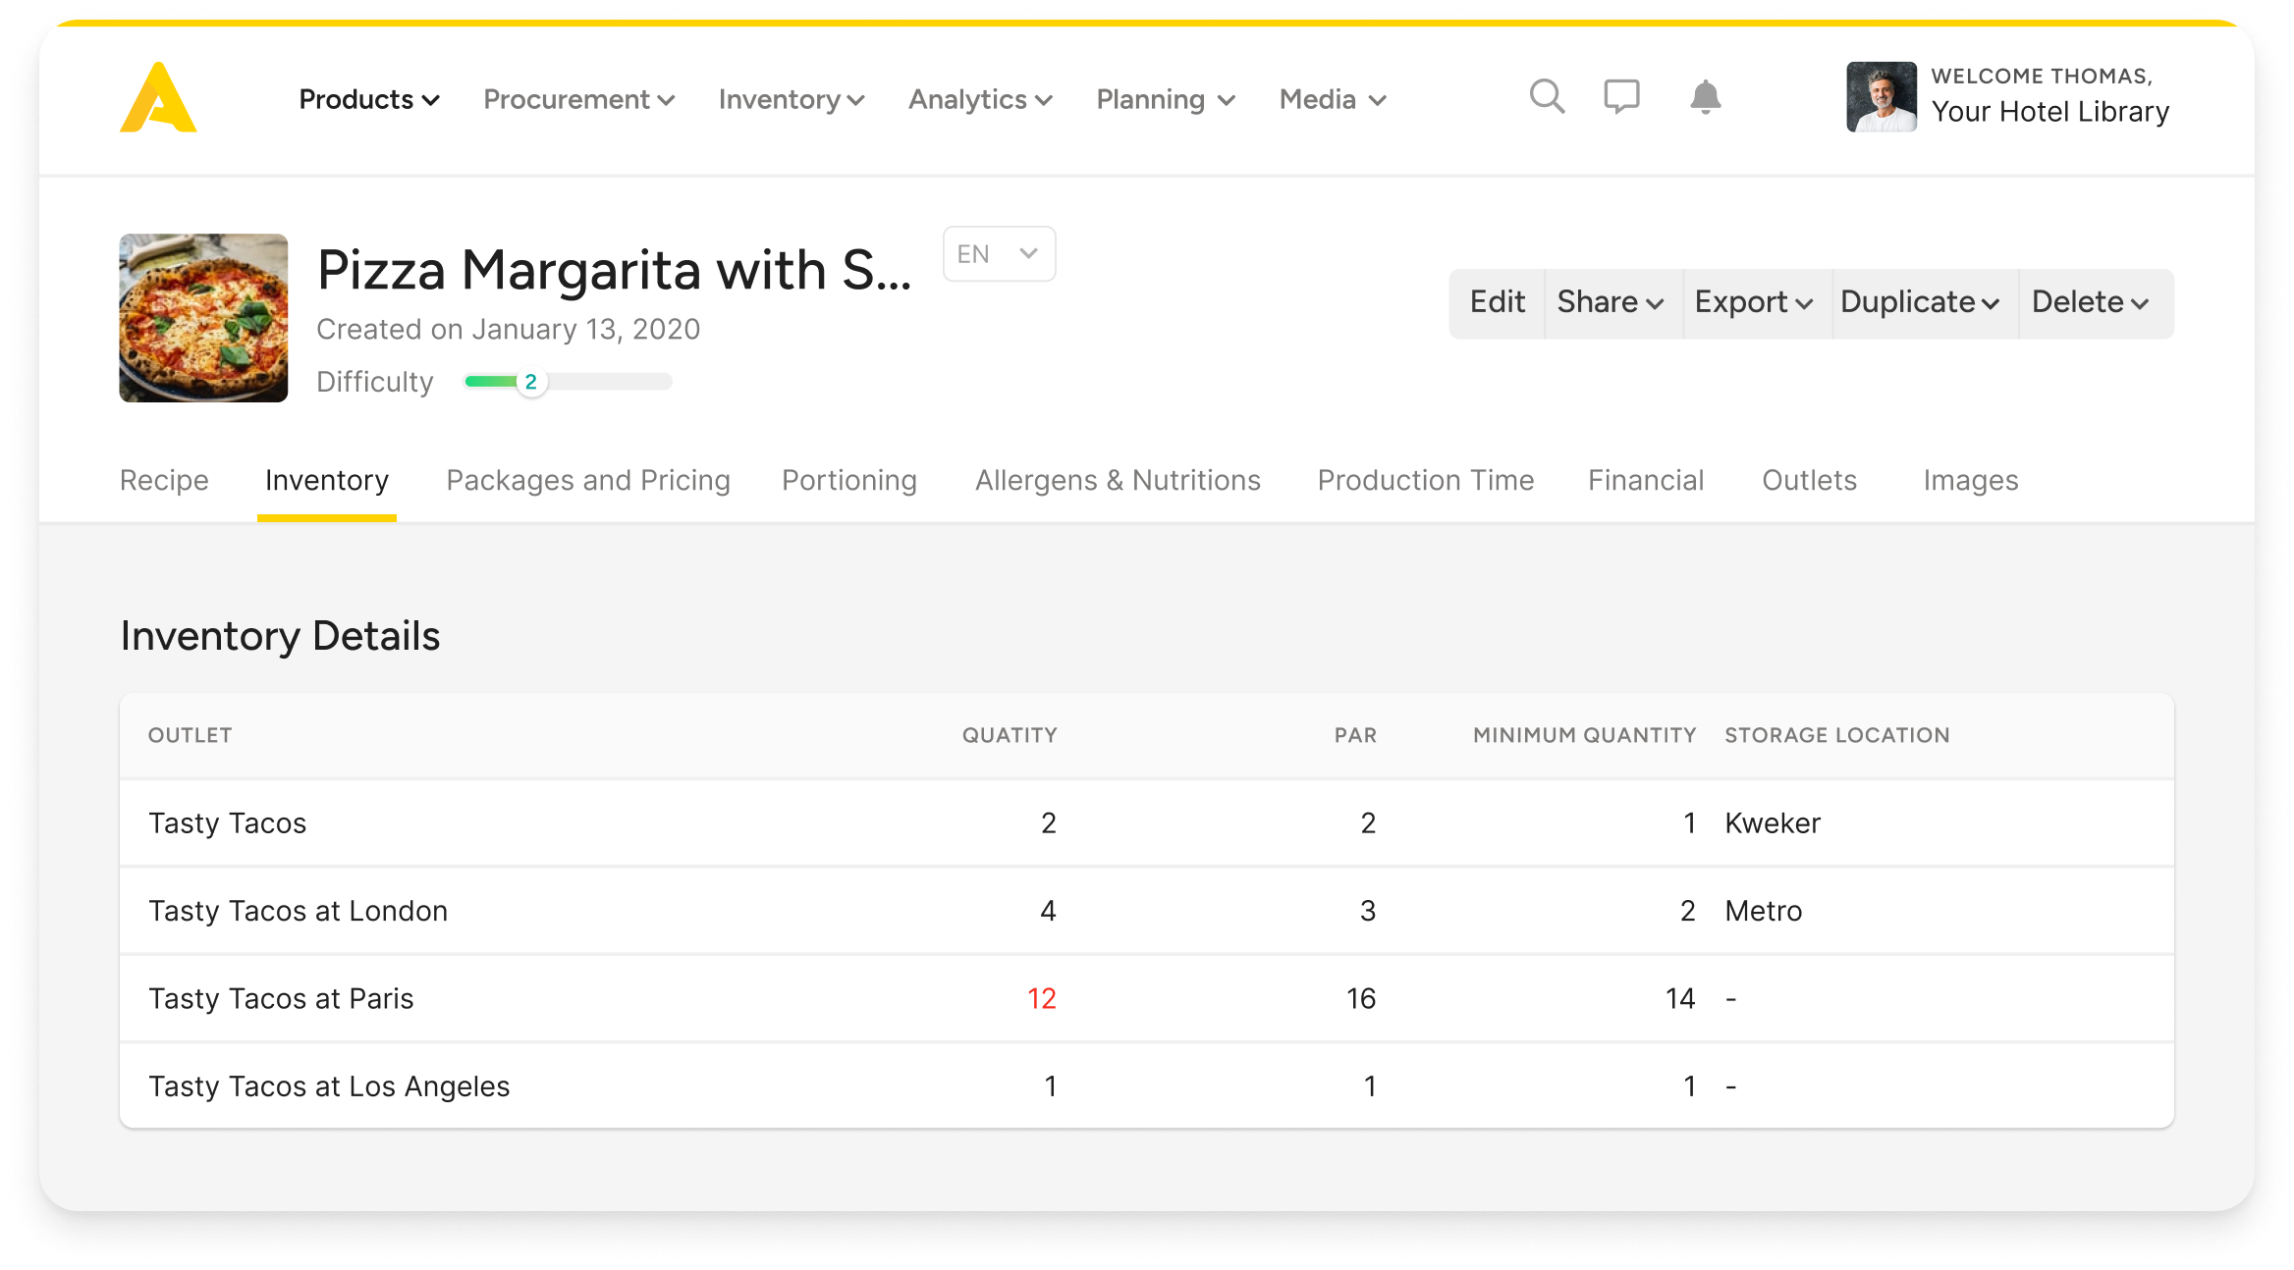Expand the Delete dropdown
The height and width of the screenshot is (1270, 2294).
click(2091, 302)
